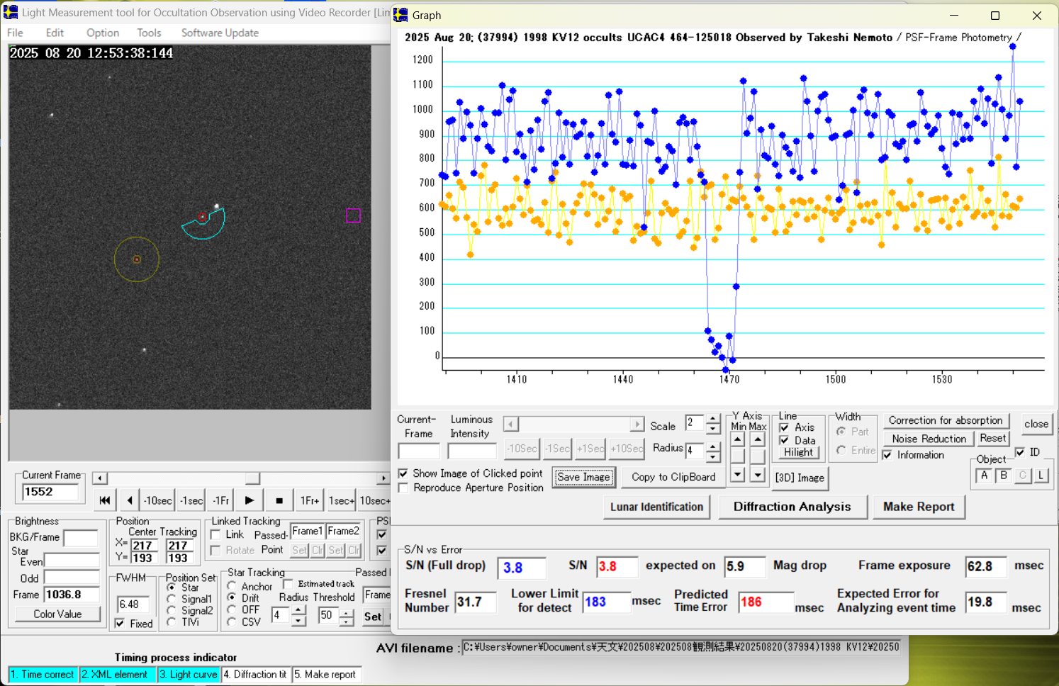Uncheck the Fixed FWHM checkbox
This screenshot has height=686, width=1059.
(120, 624)
